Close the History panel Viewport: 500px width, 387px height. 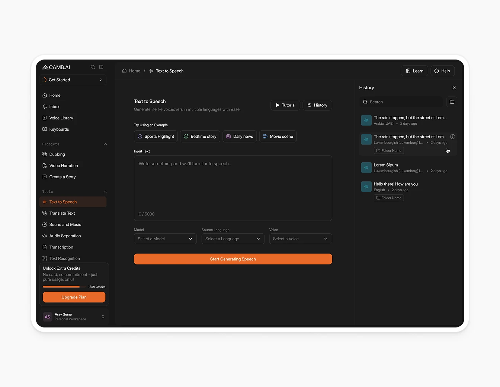coord(454,87)
